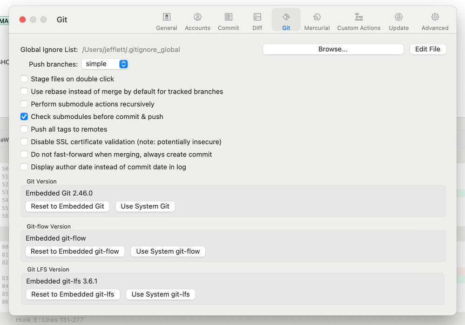Enable rebase instead of merge checkbox
465x325 pixels.
click(24, 91)
